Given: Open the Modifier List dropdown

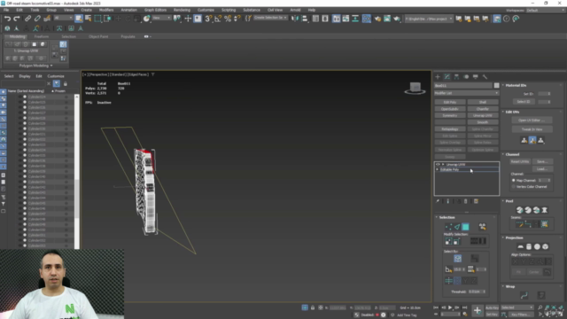Looking at the screenshot, I should click(x=467, y=93).
